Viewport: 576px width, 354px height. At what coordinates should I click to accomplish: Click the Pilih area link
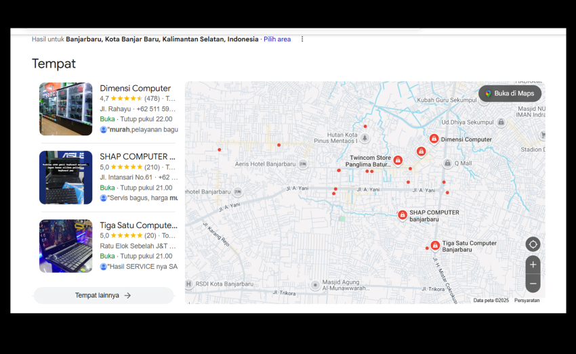(277, 39)
